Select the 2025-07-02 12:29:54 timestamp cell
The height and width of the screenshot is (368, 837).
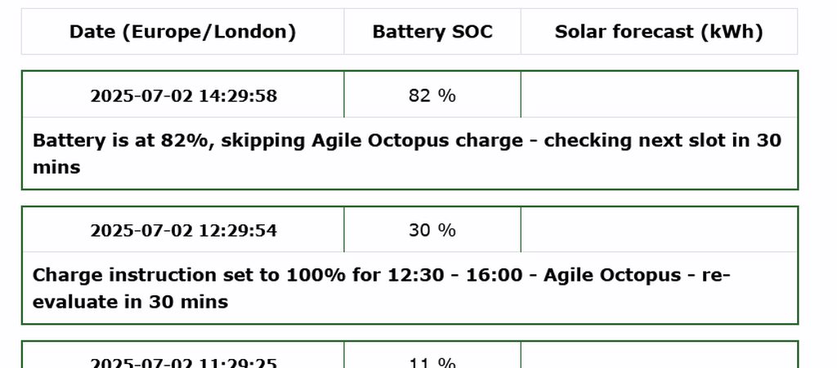coord(183,230)
